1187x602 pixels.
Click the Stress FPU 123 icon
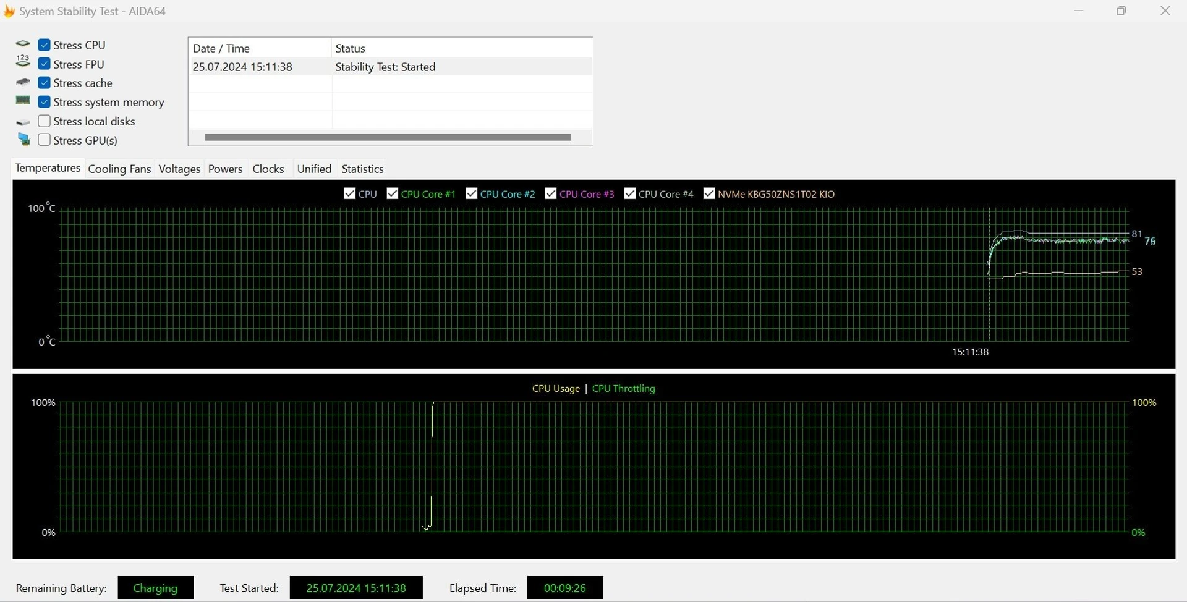(23, 61)
